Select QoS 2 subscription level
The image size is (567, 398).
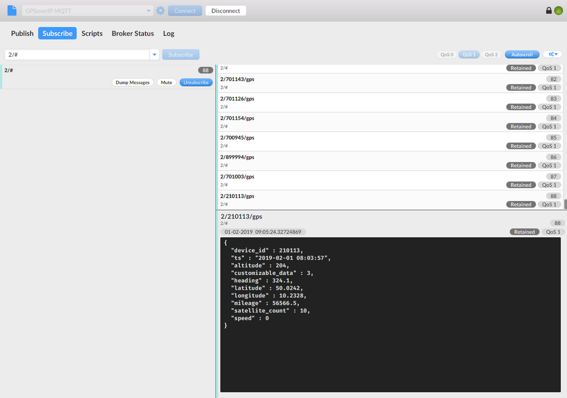(491, 54)
